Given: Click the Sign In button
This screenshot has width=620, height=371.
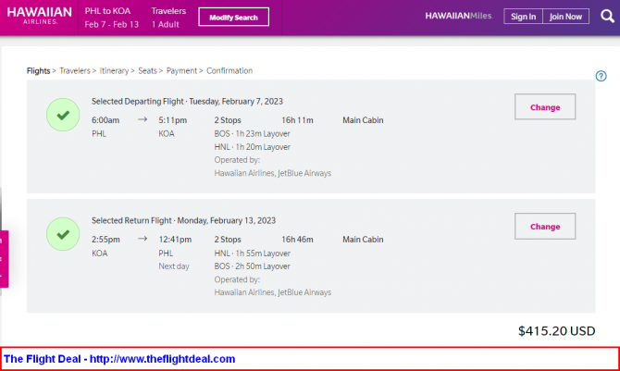Looking at the screenshot, I should coord(523,17).
